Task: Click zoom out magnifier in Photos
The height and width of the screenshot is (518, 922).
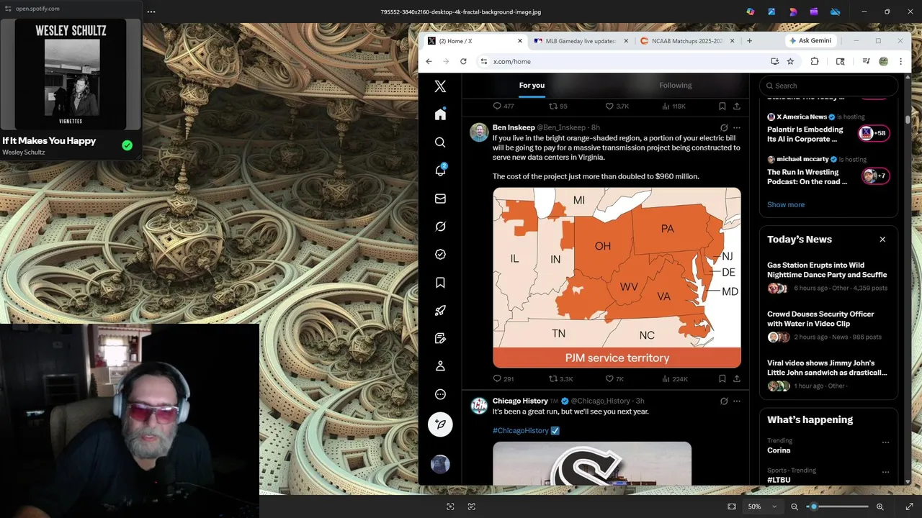Action: click(x=795, y=506)
